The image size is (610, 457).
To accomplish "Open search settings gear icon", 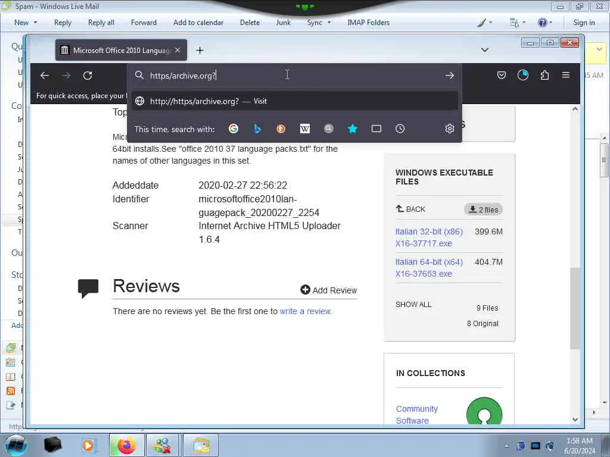I will [450, 129].
